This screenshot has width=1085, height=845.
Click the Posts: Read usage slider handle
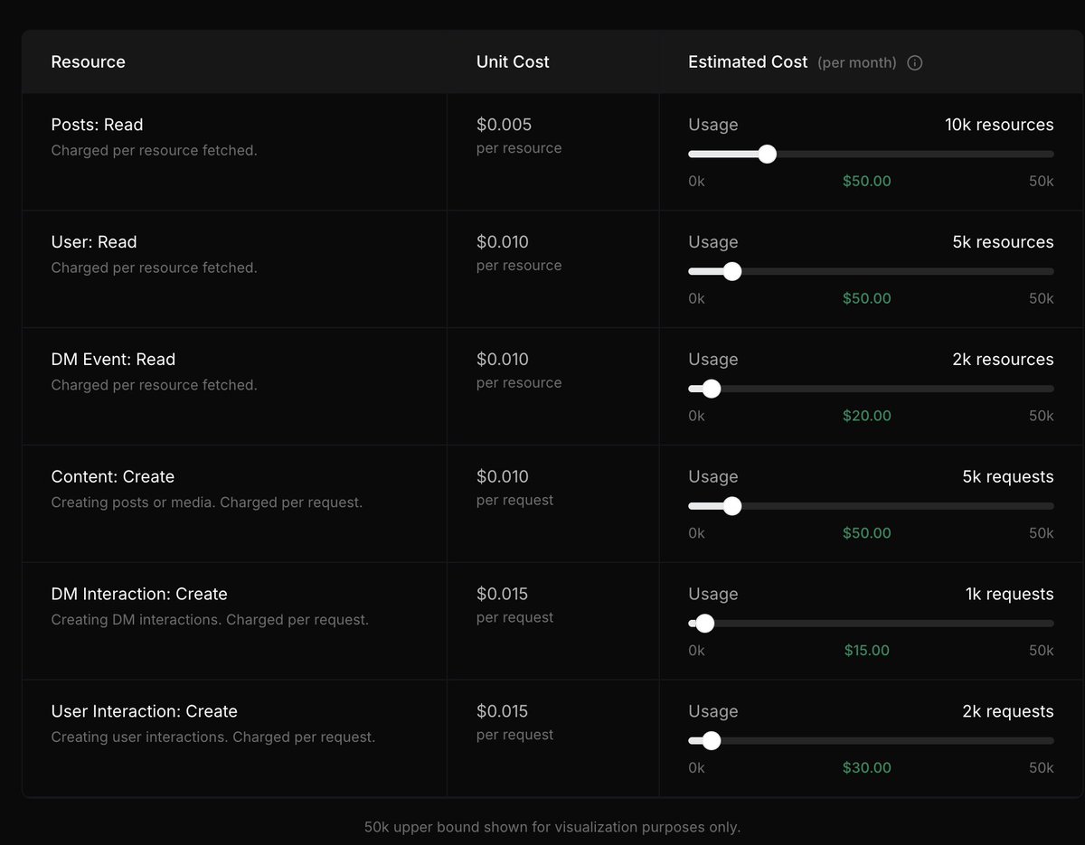(767, 154)
